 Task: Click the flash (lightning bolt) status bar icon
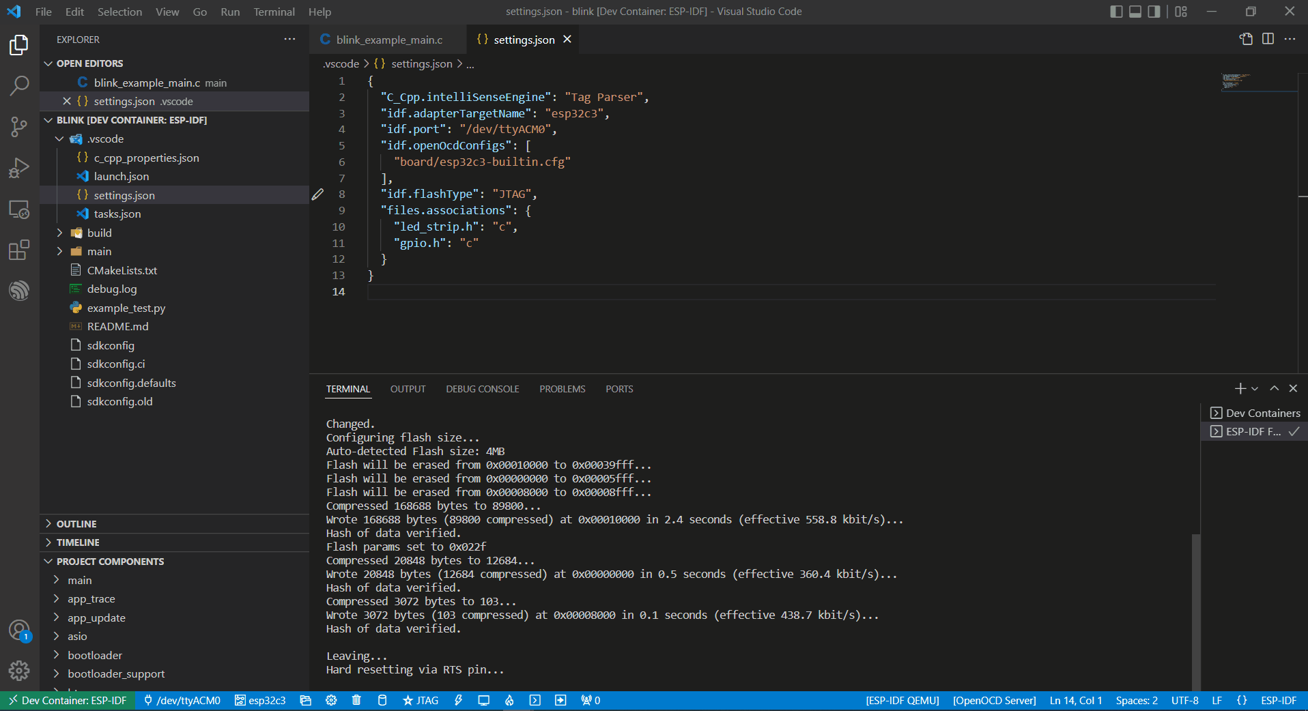458,700
